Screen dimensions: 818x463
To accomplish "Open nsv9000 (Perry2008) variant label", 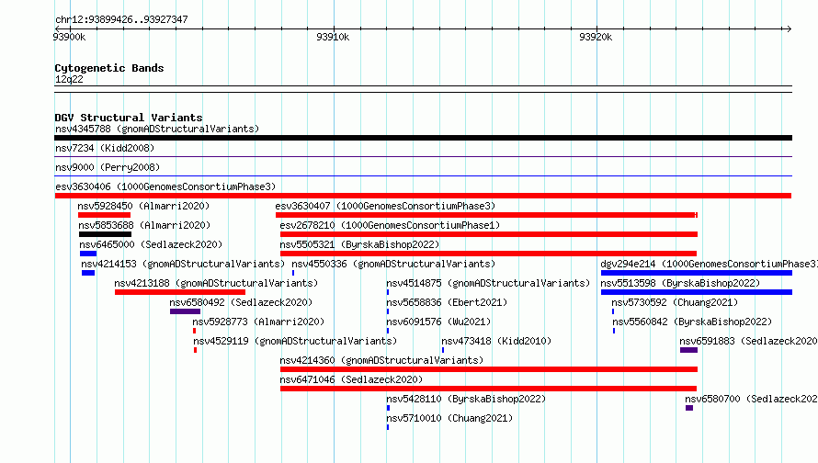I will (108, 167).
